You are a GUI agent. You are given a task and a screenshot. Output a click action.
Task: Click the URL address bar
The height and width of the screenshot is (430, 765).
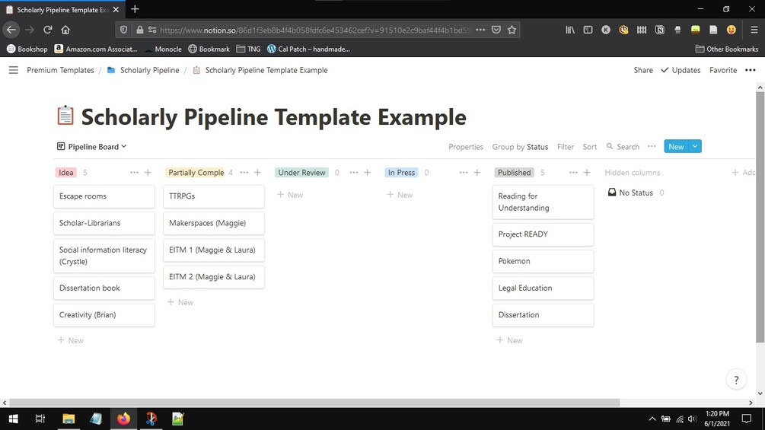pyautogui.click(x=314, y=30)
